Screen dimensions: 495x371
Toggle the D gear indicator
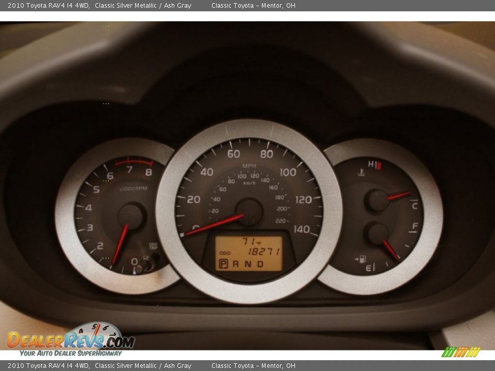(261, 264)
